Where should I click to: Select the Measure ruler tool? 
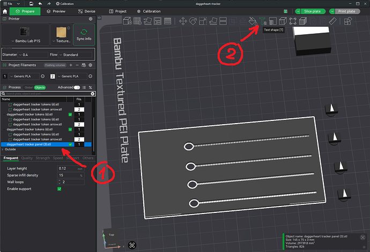pos(332,21)
